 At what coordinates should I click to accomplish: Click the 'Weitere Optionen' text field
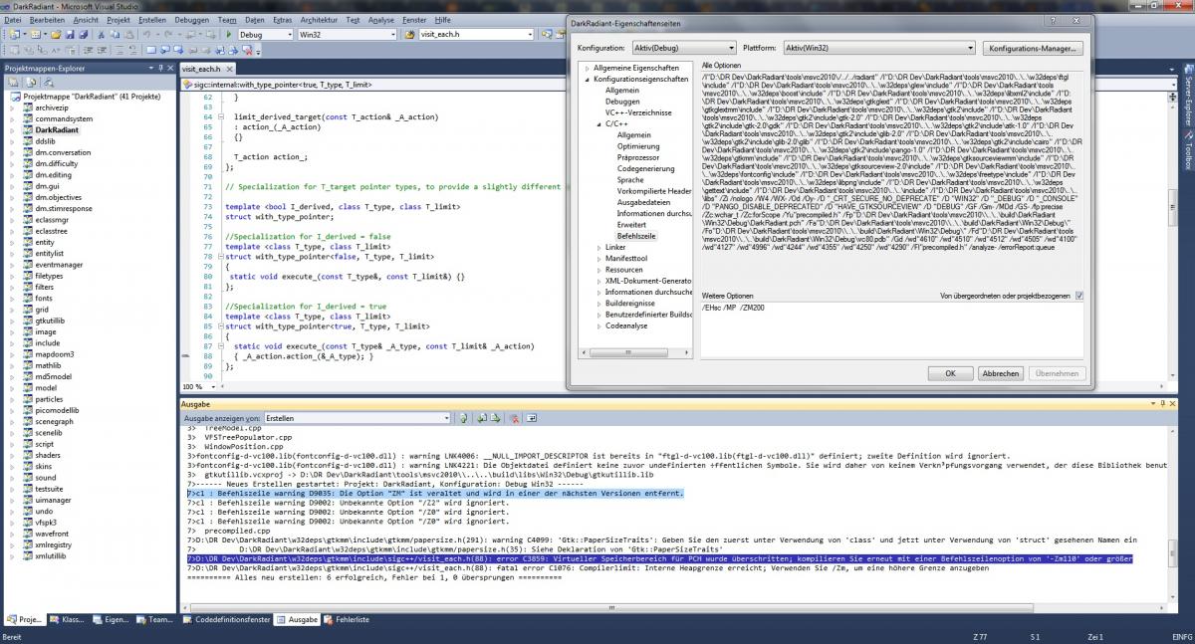pyautogui.click(x=893, y=330)
